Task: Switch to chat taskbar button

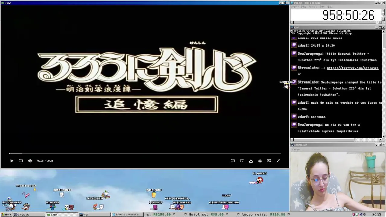Action: tap(94, 215)
